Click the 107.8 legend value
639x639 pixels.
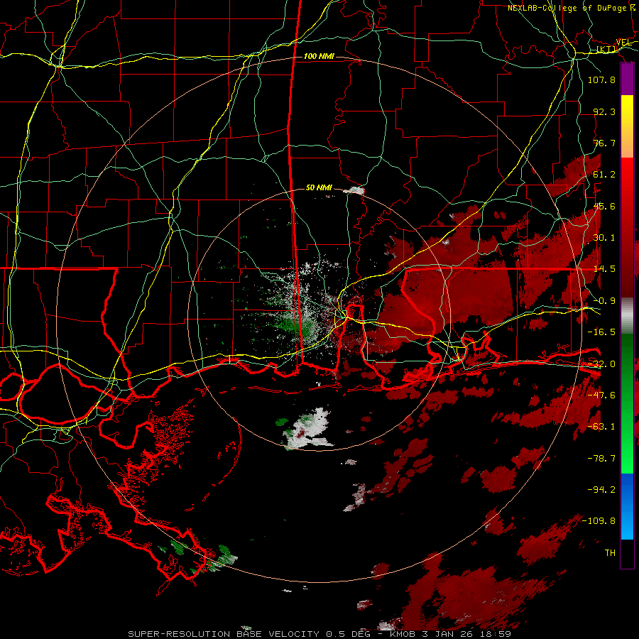click(601, 80)
